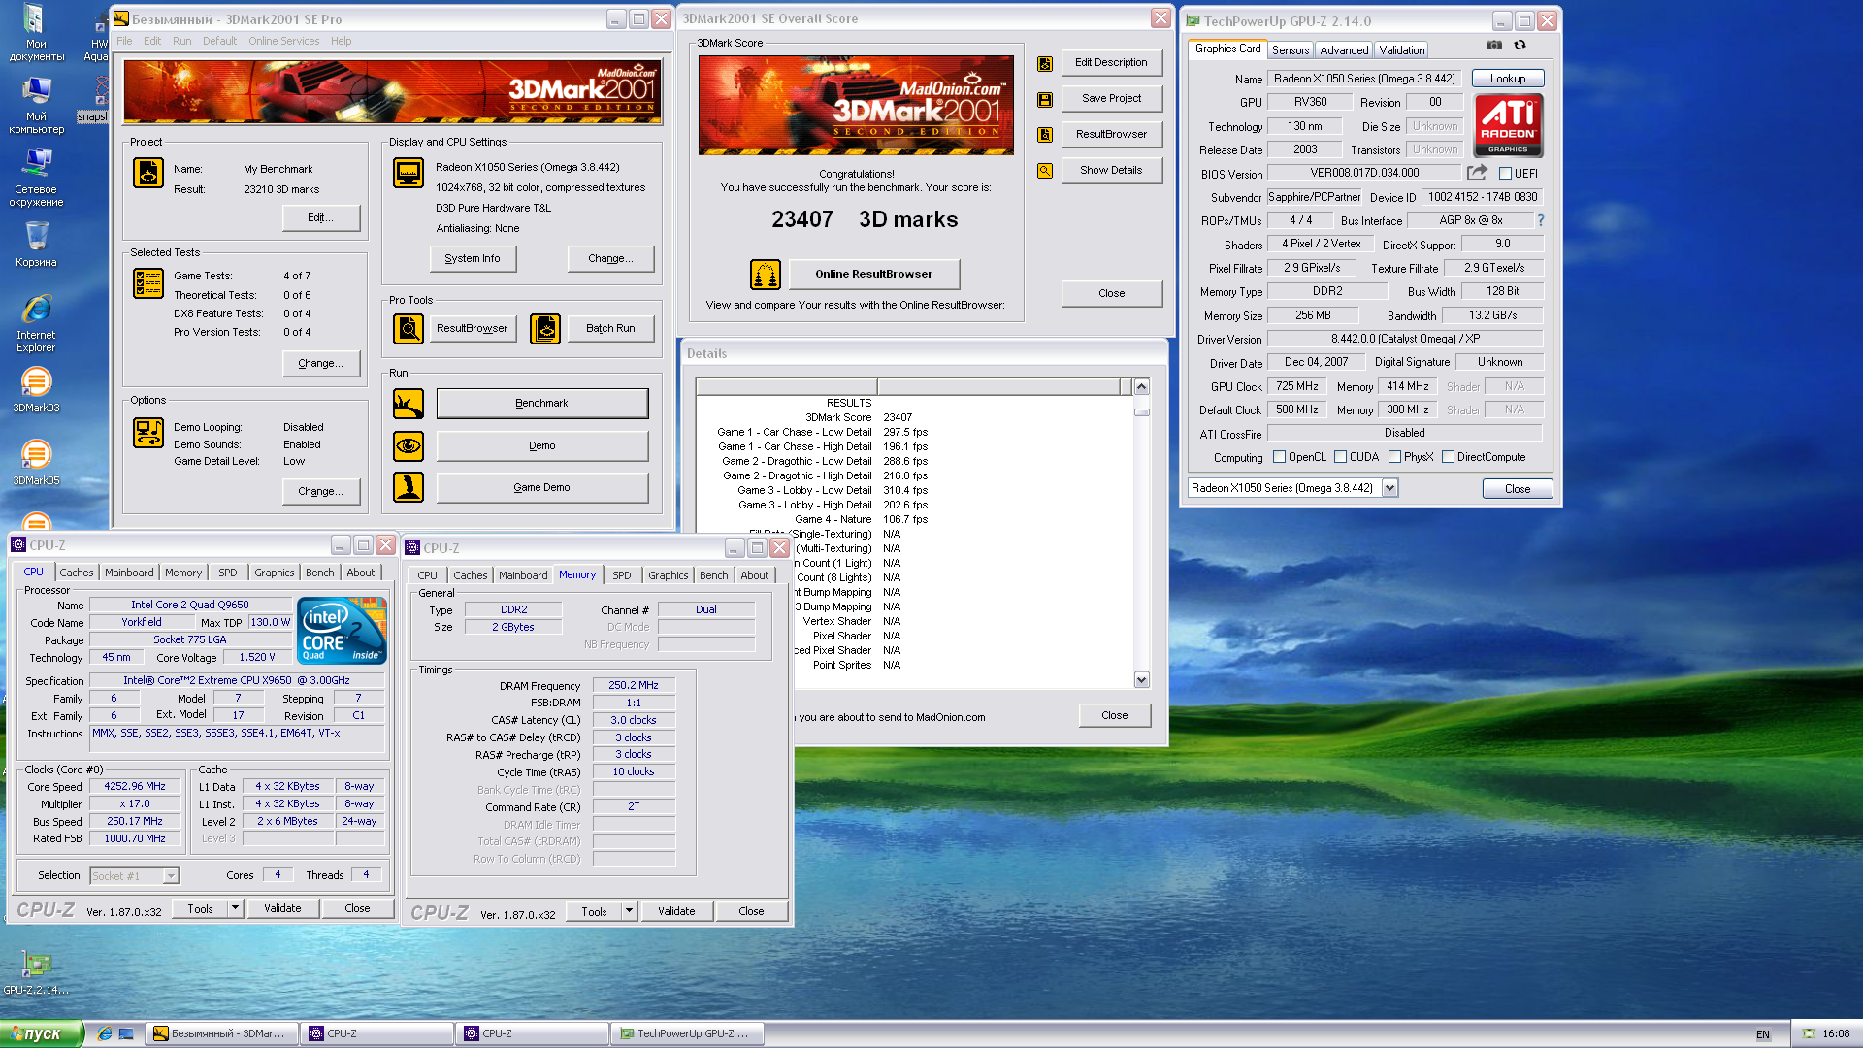Open the Run menu in 3DMark2001

click(182, 41)
